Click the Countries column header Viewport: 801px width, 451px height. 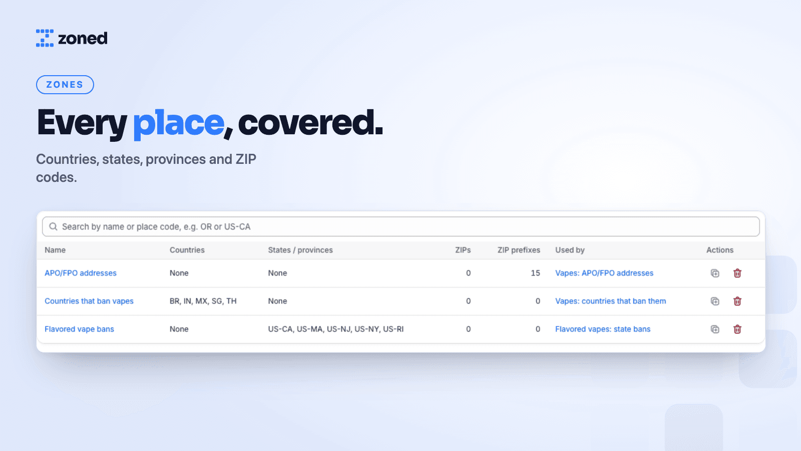187,250
